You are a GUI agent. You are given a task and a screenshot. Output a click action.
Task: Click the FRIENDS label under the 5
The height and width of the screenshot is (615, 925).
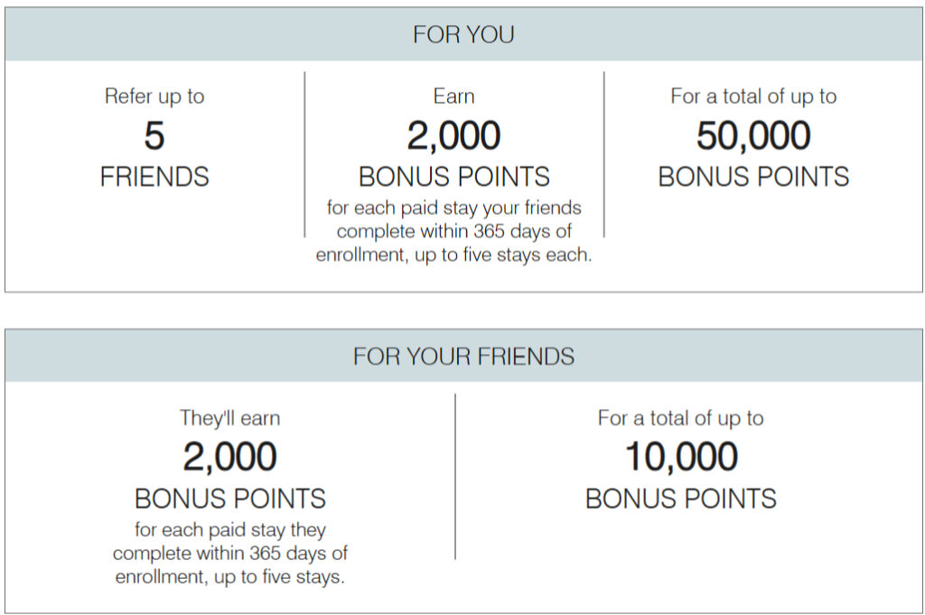[x=154, y=176]
